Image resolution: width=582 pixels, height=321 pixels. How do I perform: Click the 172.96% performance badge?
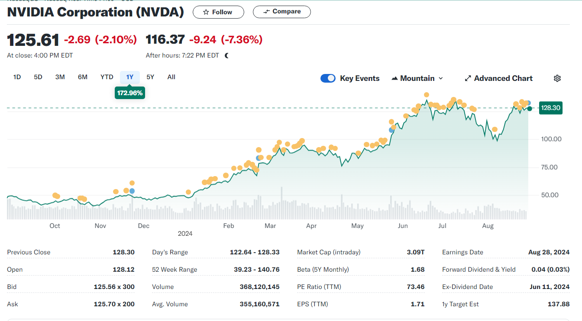[x=130, y=93]
